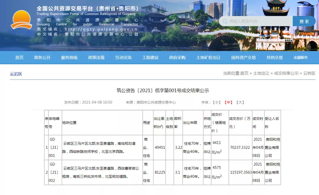
Task: Go to 成交结果公示 in breadcrumb
Action: click(x=286, y=73)
